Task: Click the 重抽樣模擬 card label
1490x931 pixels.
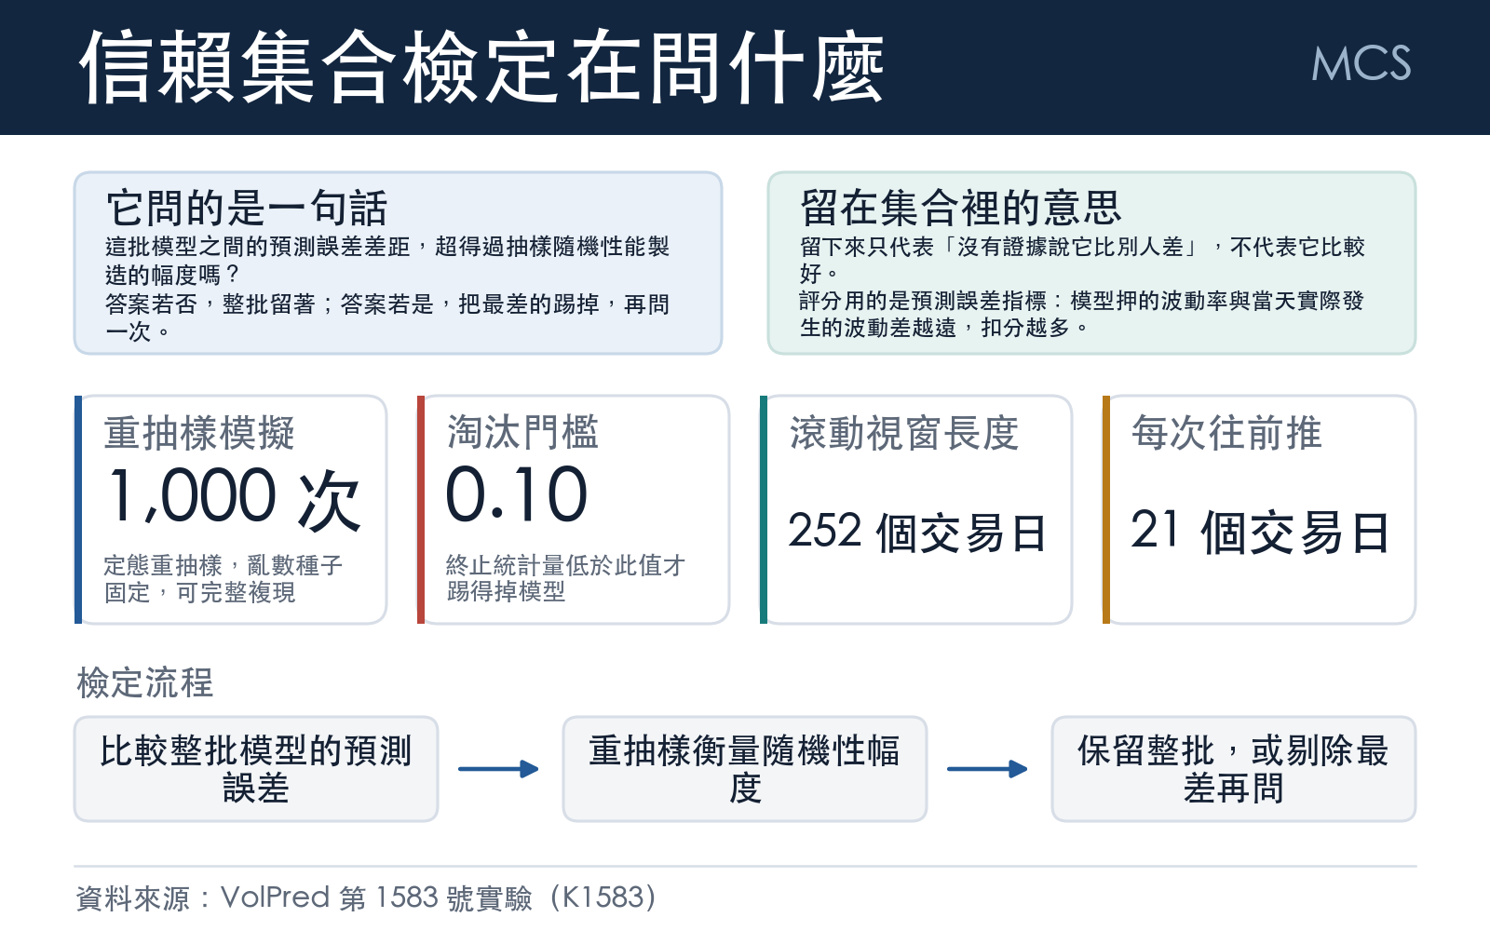Action: tap(199, 433)
